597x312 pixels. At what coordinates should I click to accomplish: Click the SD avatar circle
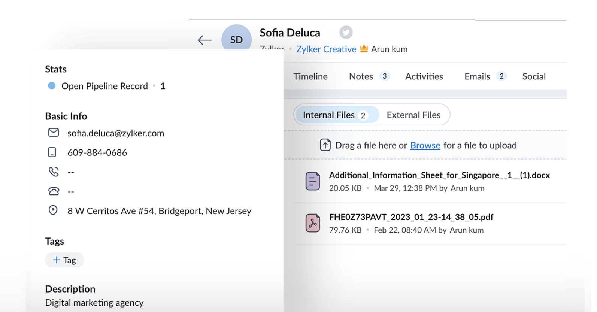click(x=236, y=39)
